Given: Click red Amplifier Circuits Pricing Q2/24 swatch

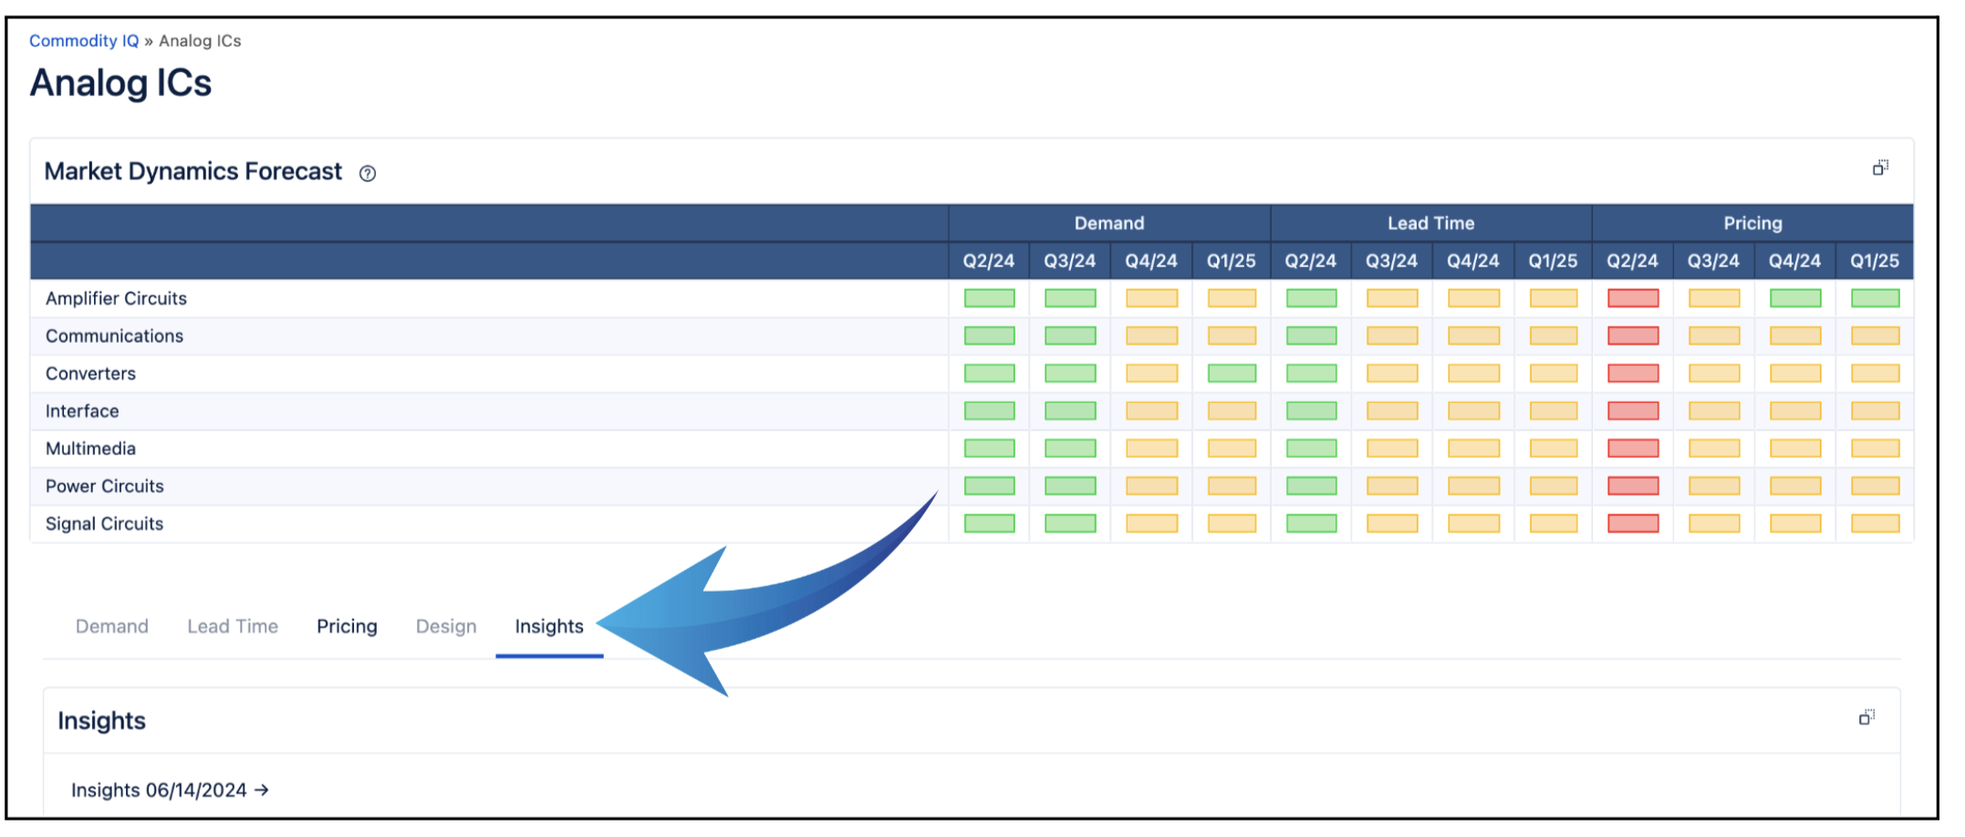Looking at the screenshot, I should (1632, 298).
